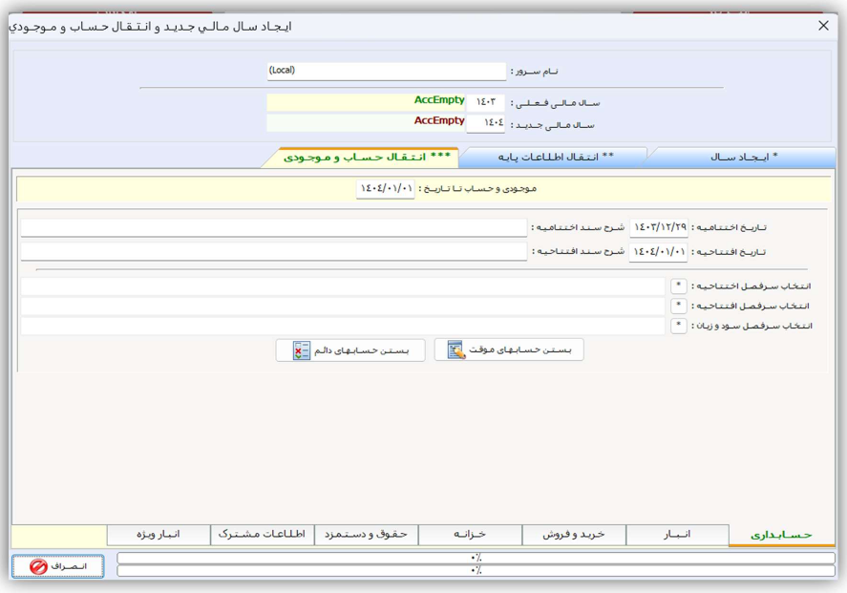Open the اطلاعات مشترک tab

(x=262, y=534)
